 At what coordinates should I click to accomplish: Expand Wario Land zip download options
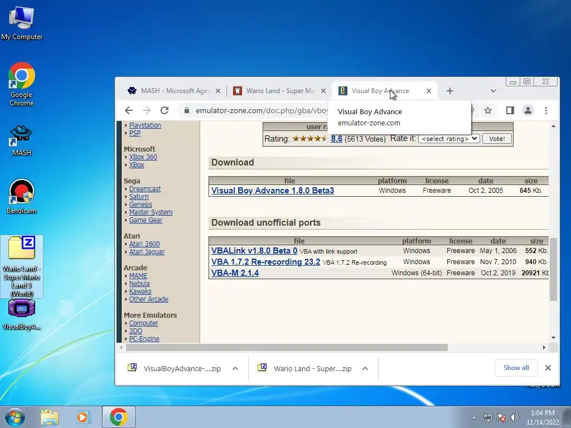pyautogui.click(x=365, y=368)
